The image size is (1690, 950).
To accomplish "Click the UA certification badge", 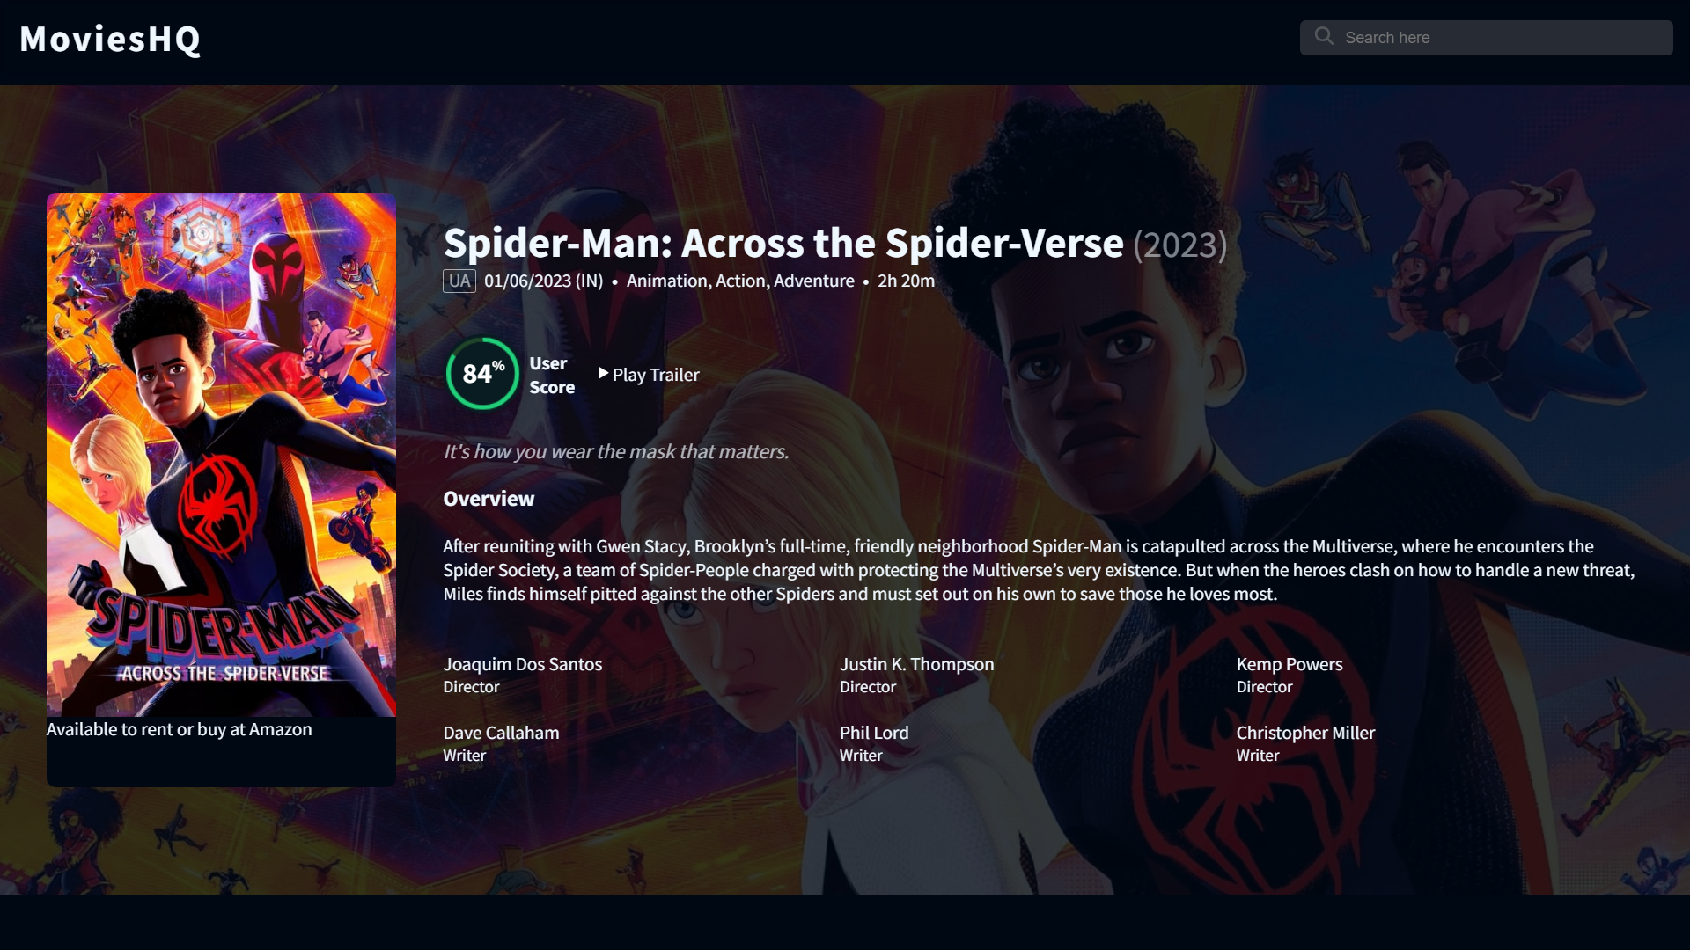I will click(459, 281).
